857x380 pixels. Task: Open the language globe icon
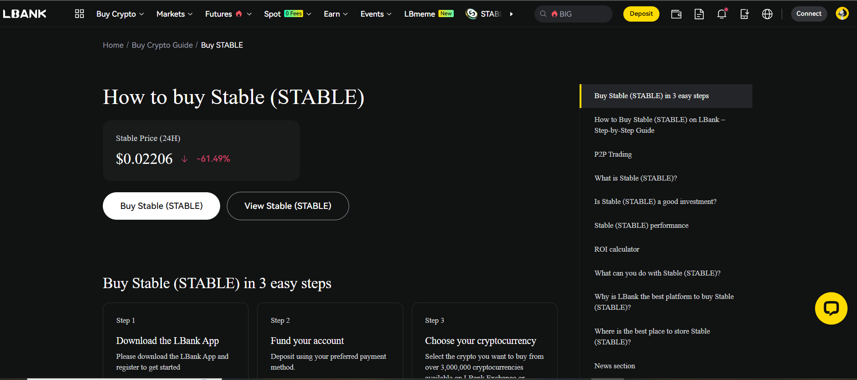(x=767, y=14)
